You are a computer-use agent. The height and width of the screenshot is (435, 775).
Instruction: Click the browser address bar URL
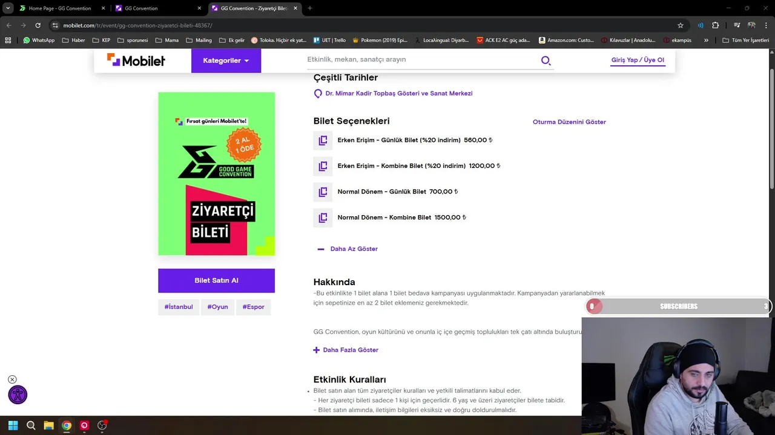[138, 25]
